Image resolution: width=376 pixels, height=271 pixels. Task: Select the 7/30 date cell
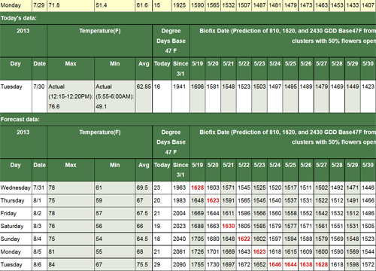(39, 96)
